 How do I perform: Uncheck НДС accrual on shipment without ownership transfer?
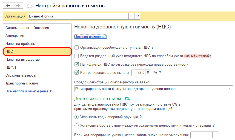(x=77, y=64)
